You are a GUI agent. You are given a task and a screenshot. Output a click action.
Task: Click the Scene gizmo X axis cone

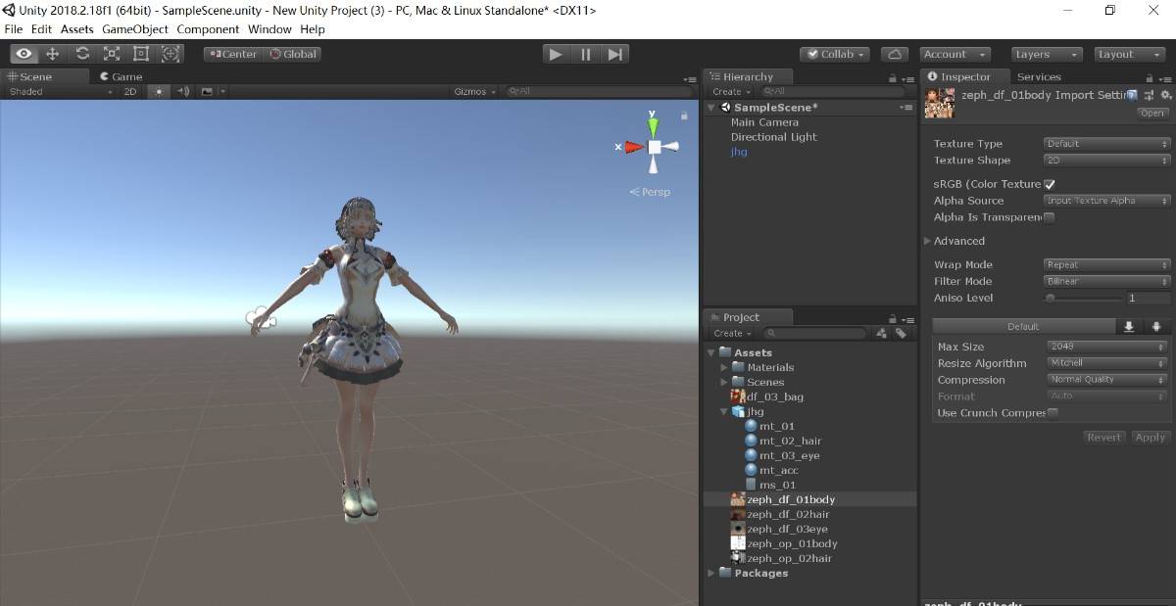pyautogui.click(x=634, y=147)
